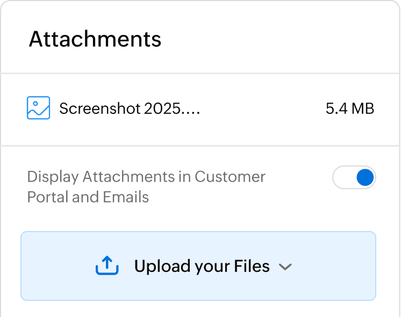Hit the icon left of Upload your Files
The height and width of the screenshot is (317, 401).
tap(106, 265)
